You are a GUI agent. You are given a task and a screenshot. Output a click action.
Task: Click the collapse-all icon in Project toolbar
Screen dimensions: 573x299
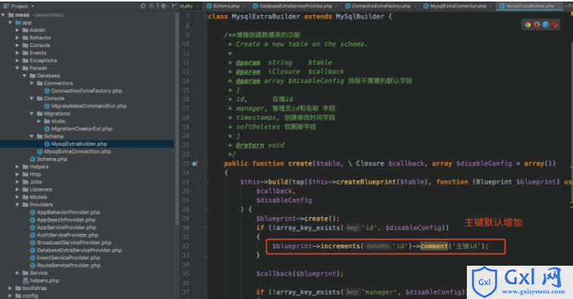(152, 6)
